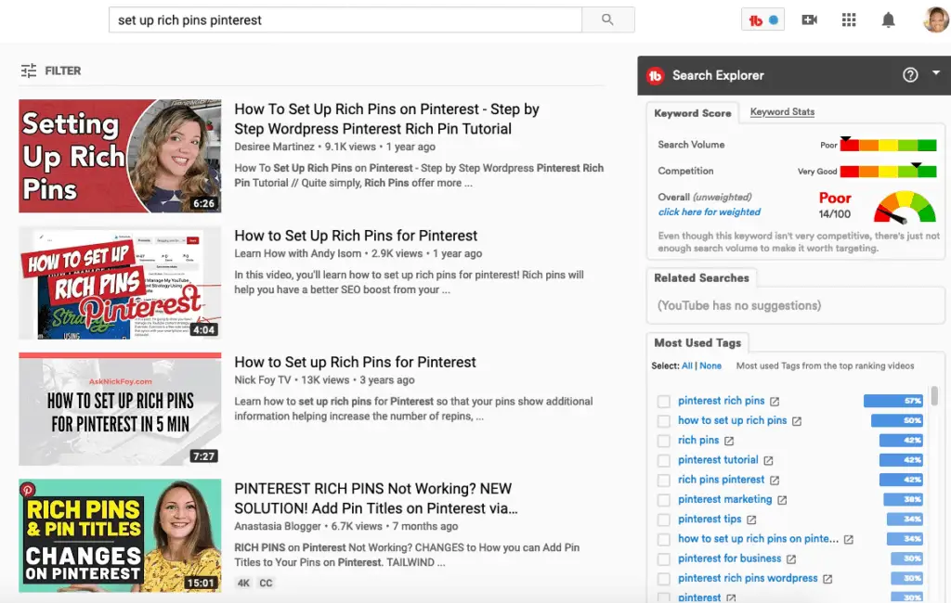Expand the Search Explorer dropdown arrow
This screenshot has width=951, height=603.
936,72
